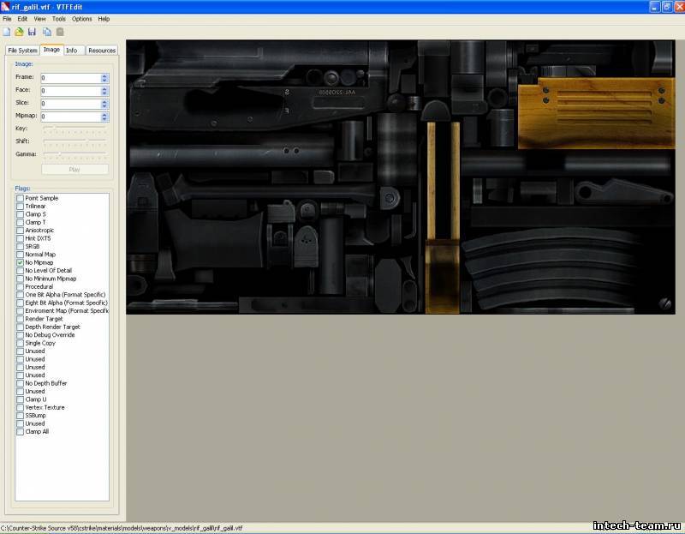The width and height of the screenshot is (685, 534).
Task: Click into the Frame value field
Action: click(x=71, y=78)
